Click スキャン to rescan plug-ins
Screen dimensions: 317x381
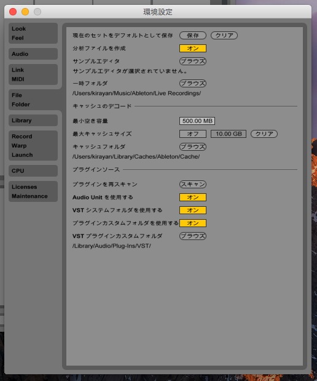tap(193, 184)
